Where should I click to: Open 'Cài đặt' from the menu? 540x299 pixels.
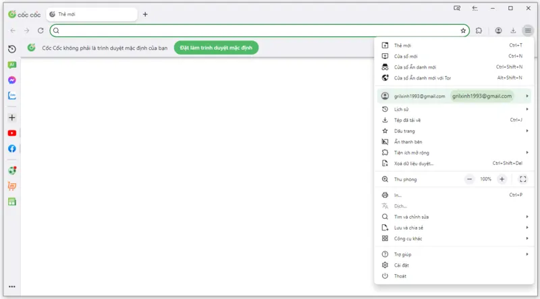(454, 265)
